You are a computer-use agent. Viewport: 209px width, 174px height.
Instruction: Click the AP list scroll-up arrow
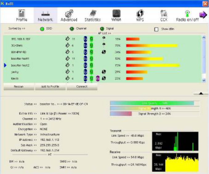click(x=204, y=38)
